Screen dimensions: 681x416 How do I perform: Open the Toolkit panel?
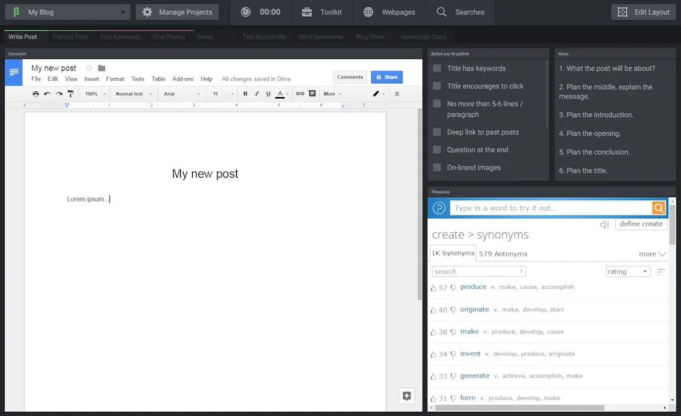coord(321,11)
